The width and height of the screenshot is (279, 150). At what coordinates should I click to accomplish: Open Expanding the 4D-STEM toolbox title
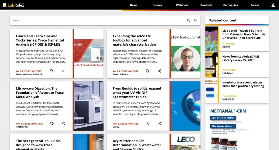click(x=134, y=40)
